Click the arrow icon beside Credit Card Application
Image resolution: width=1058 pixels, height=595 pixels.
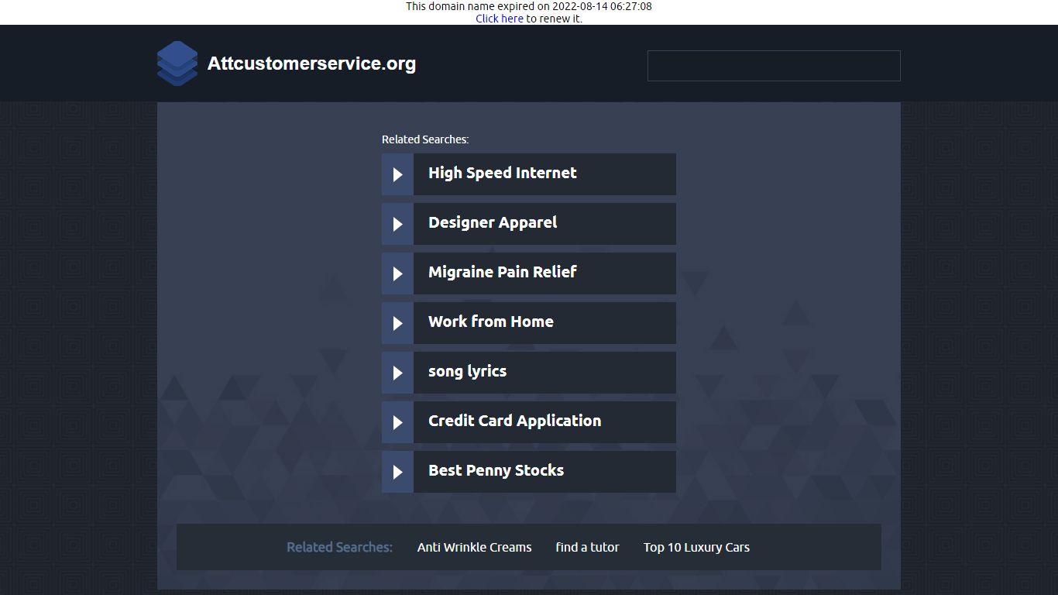397,422
